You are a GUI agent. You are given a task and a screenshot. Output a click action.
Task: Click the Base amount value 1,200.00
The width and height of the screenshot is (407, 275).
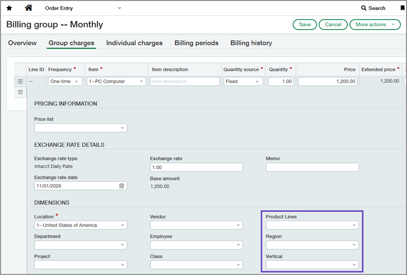tap(159, 187)
